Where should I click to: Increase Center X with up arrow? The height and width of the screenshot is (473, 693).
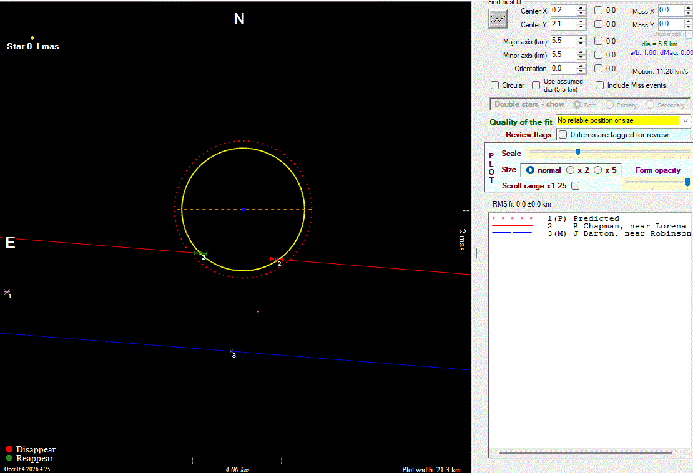tap(582, 8)
